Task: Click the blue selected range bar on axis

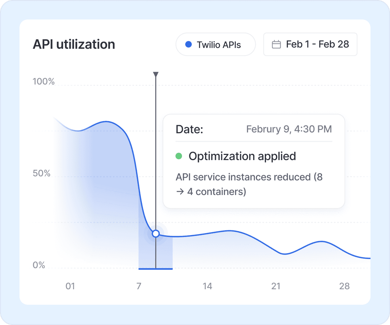Action: pyautogui.click(x=156, y=268)
